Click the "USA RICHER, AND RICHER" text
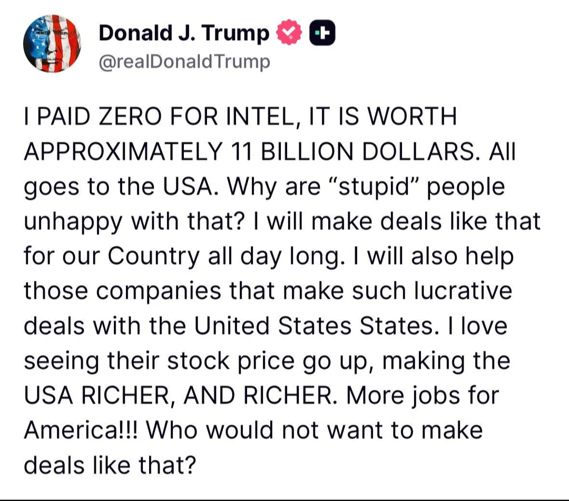Viewport: 569px width, 501px height. click(178, 396)
